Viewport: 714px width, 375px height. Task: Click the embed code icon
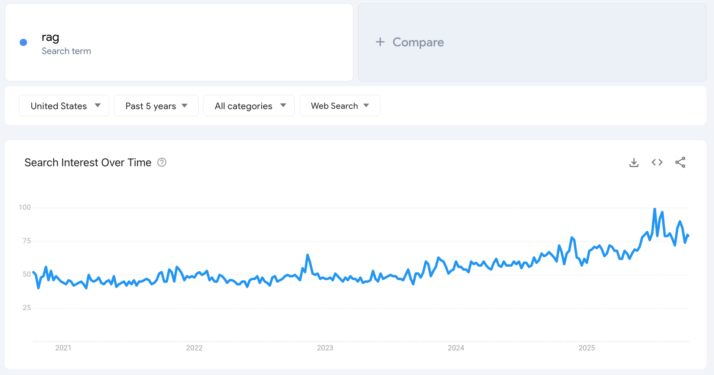tap(657, 162)
